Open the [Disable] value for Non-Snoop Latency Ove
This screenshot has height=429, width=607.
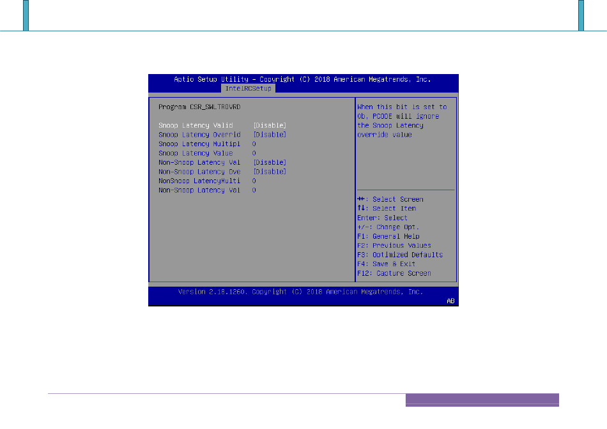(x=270, y=172)
